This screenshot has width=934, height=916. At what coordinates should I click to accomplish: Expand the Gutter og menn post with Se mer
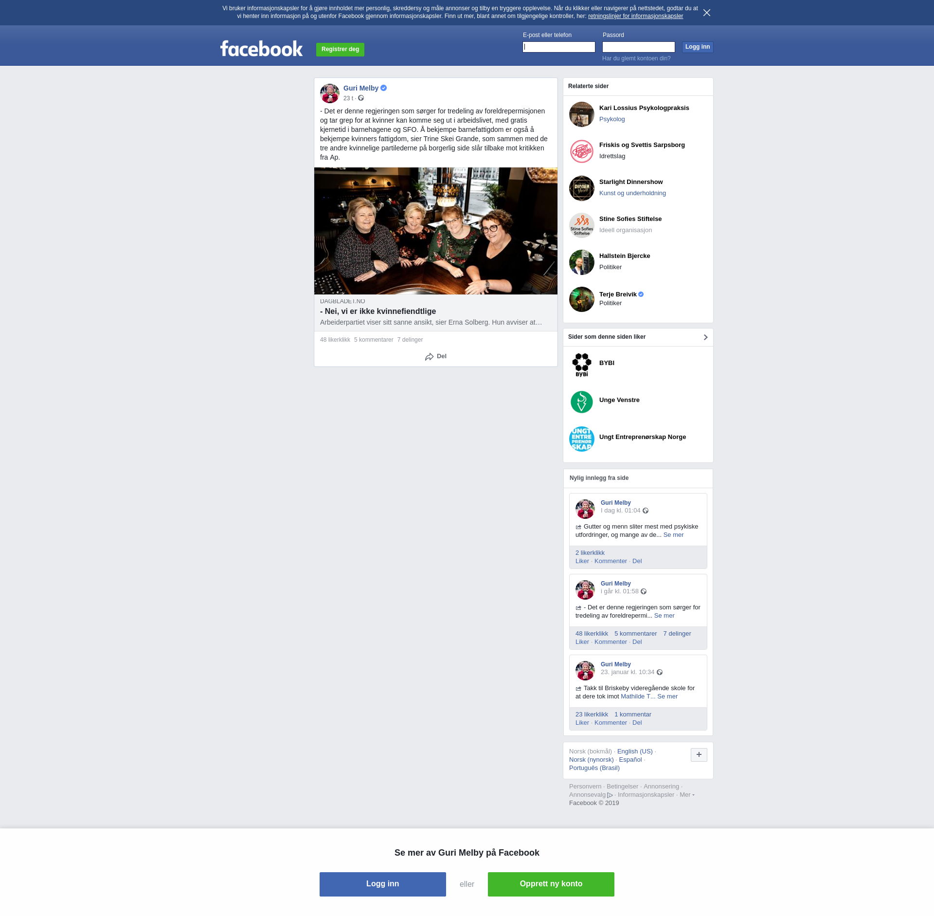673,535
